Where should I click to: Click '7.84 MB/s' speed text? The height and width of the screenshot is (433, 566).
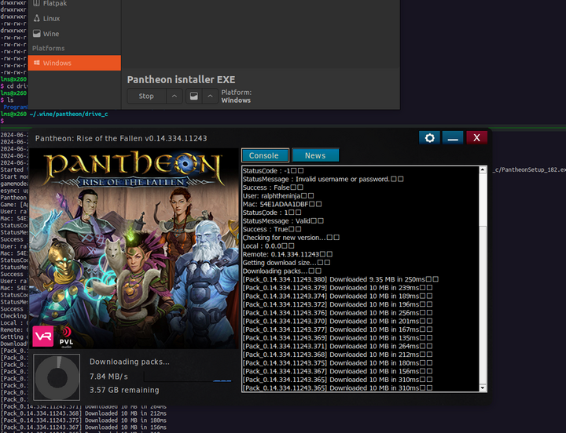[108, 377]
